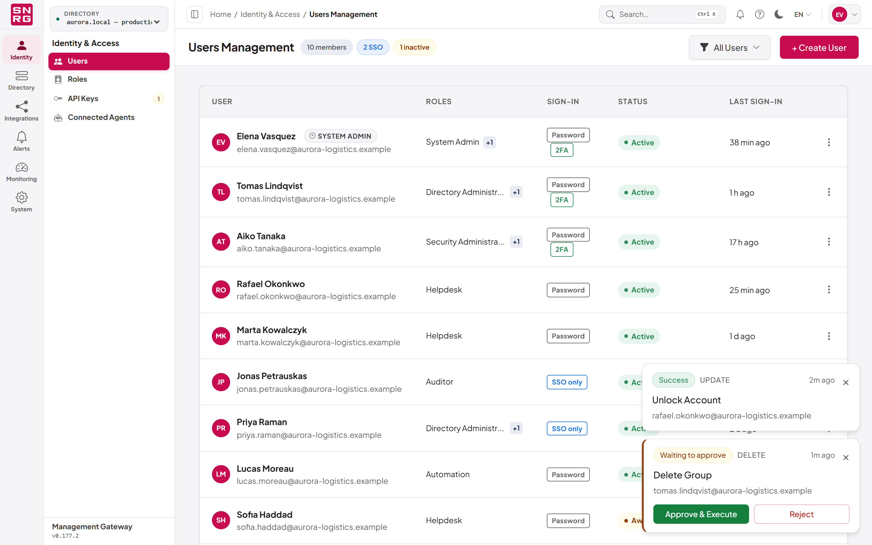872x545 pixels.
Task: Open the EN language dropdown
Action: [802, 15]
